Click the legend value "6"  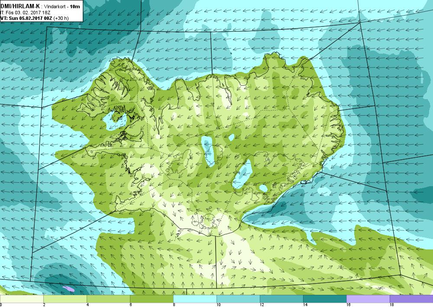[131, 305]
